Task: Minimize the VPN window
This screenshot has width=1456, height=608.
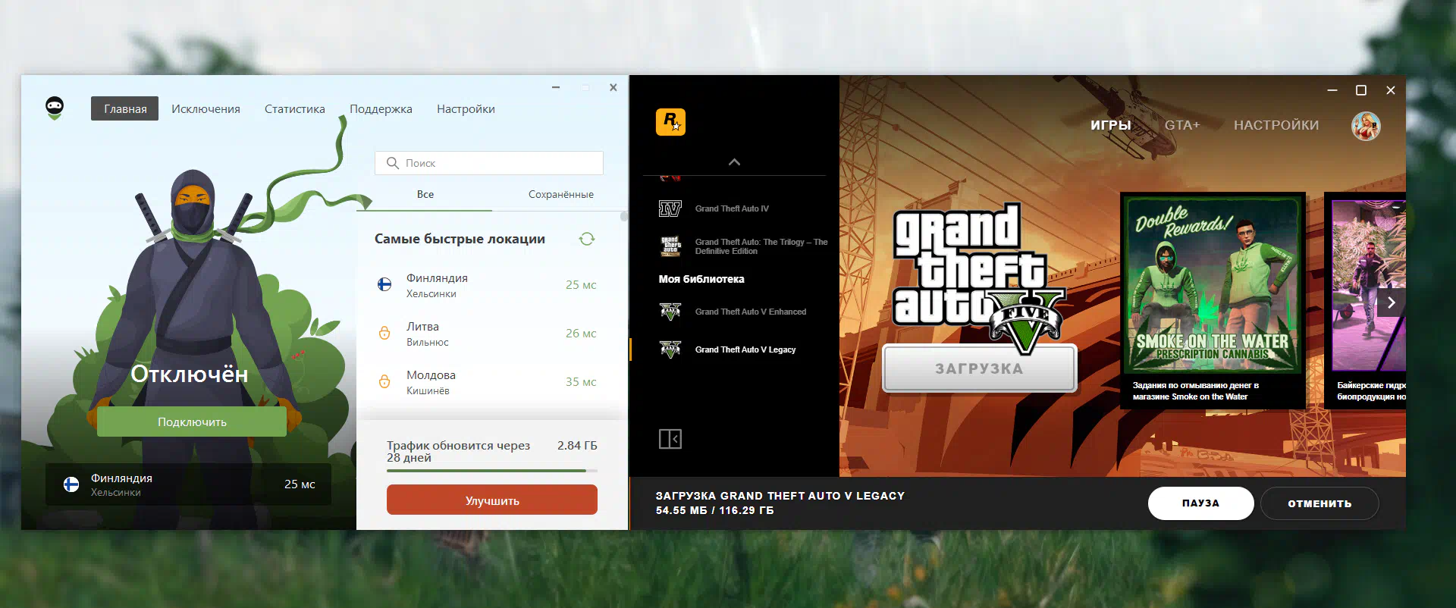Action: coord(556,87)
